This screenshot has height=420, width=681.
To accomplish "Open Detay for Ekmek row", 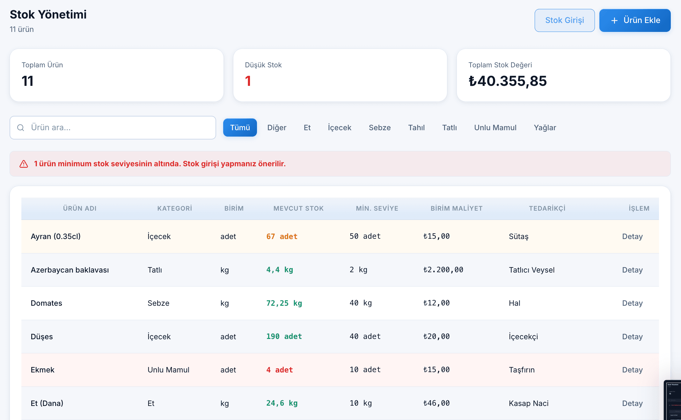I will pos(632,370).
